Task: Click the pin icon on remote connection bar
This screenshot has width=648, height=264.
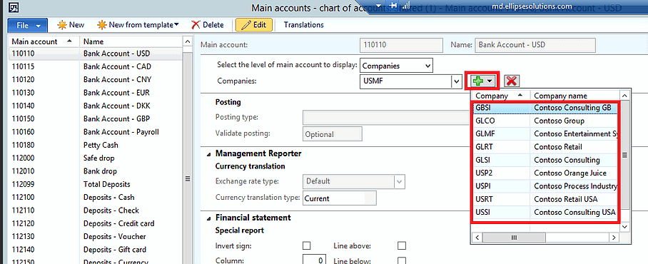Action: point(393,6)
